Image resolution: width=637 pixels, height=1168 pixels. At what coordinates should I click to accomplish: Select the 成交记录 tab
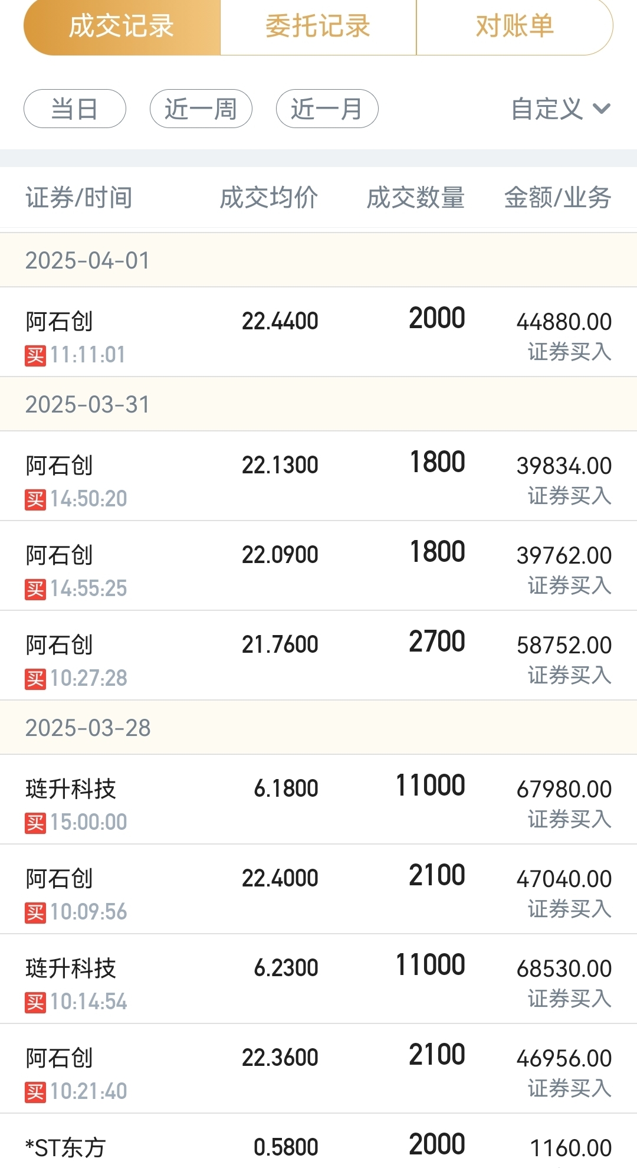click(122, 27)
